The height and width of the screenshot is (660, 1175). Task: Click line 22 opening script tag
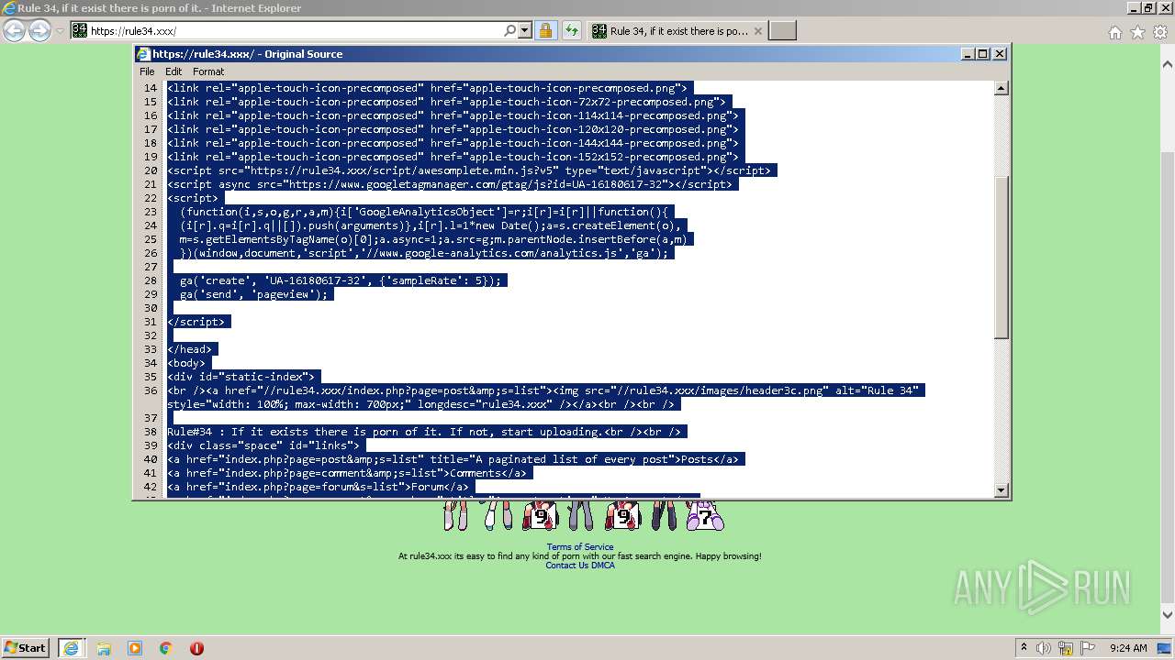point(193,198)
